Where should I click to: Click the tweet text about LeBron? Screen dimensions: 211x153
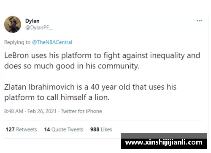(102, 60)
